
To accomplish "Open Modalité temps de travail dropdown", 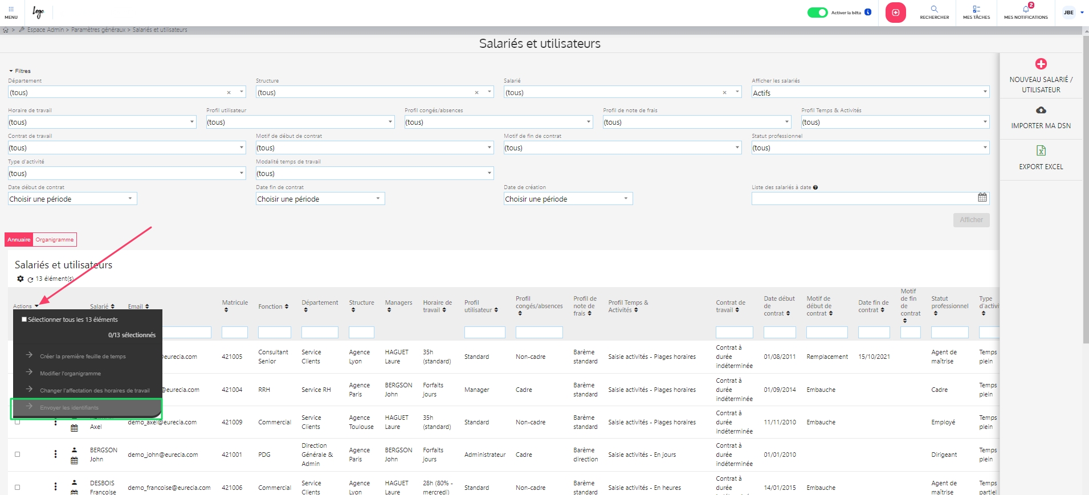I will [374, 173].
